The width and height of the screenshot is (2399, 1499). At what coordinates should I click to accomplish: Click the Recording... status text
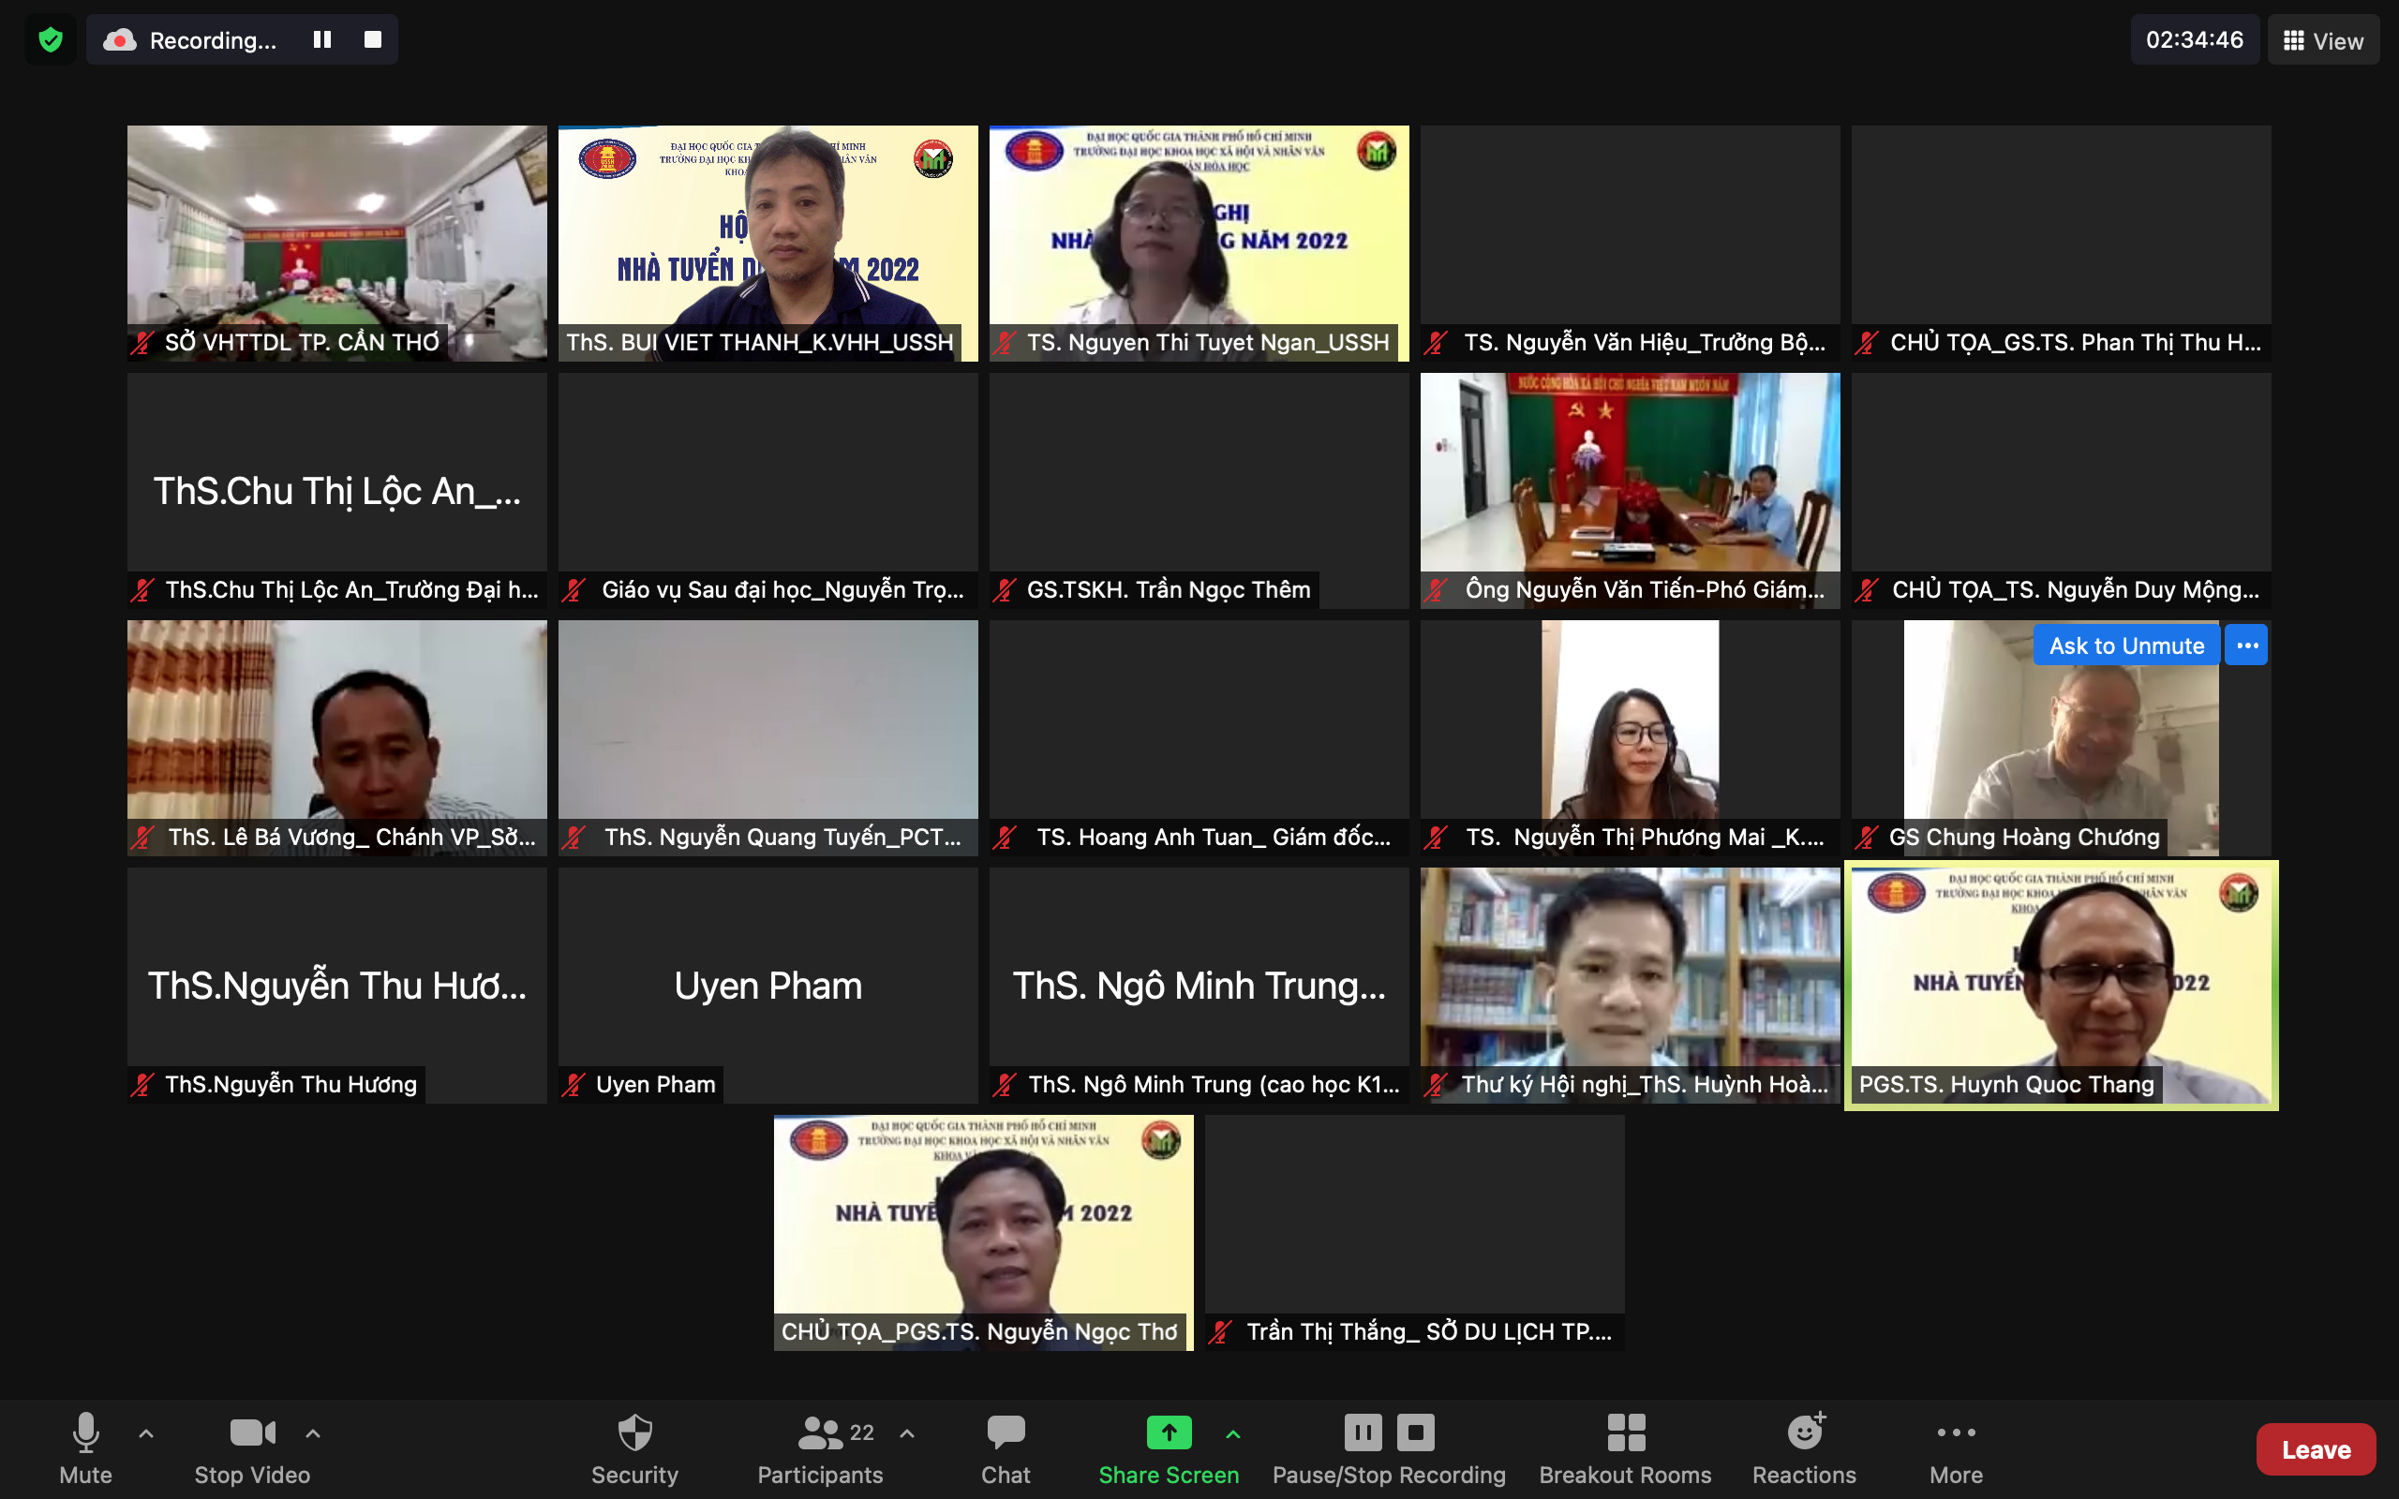click(213, 40)
